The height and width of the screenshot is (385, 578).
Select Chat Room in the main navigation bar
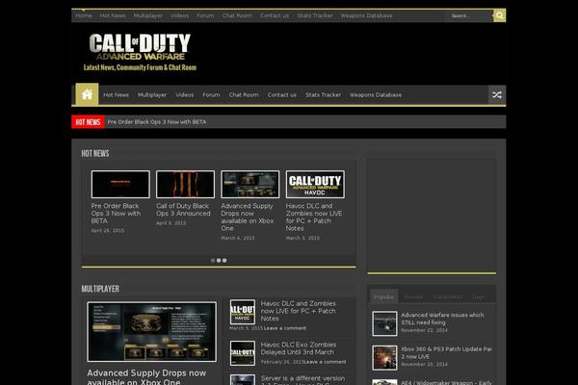(244, 95)
